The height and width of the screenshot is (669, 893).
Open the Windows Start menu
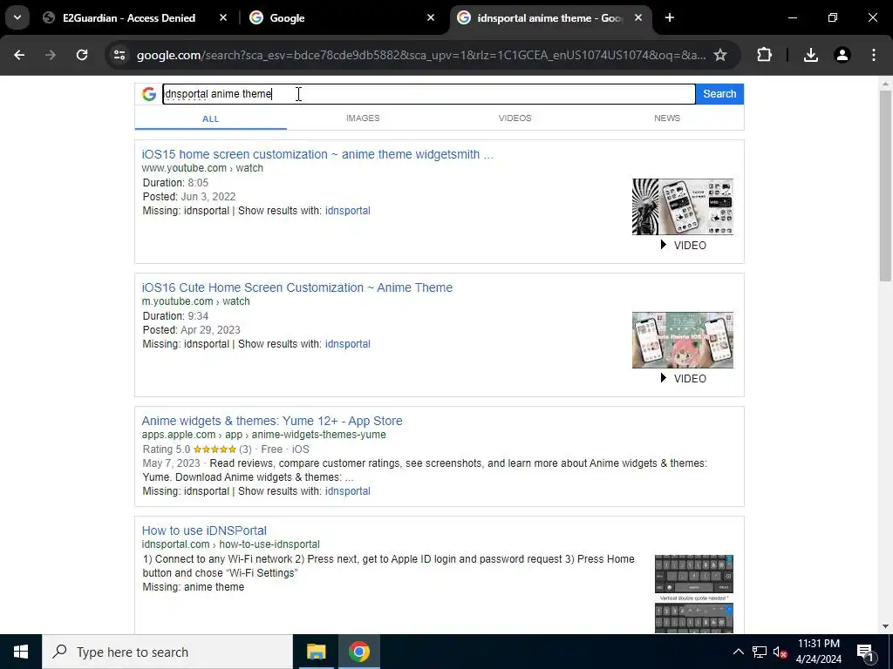tap(21, 652)
